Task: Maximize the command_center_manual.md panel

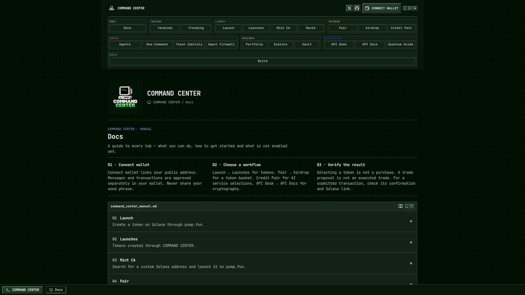Action: (412, 206)
